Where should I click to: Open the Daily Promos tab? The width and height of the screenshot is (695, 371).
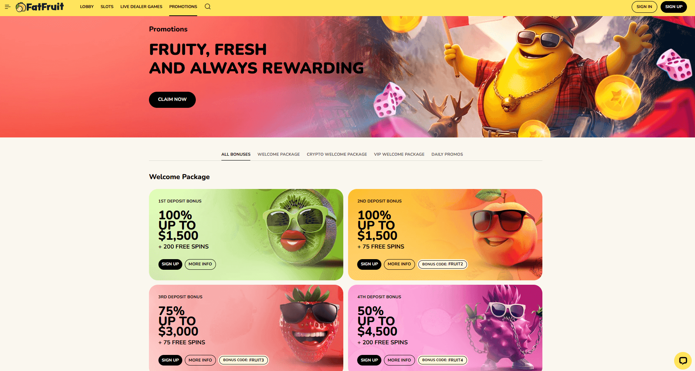coord(447,154)
